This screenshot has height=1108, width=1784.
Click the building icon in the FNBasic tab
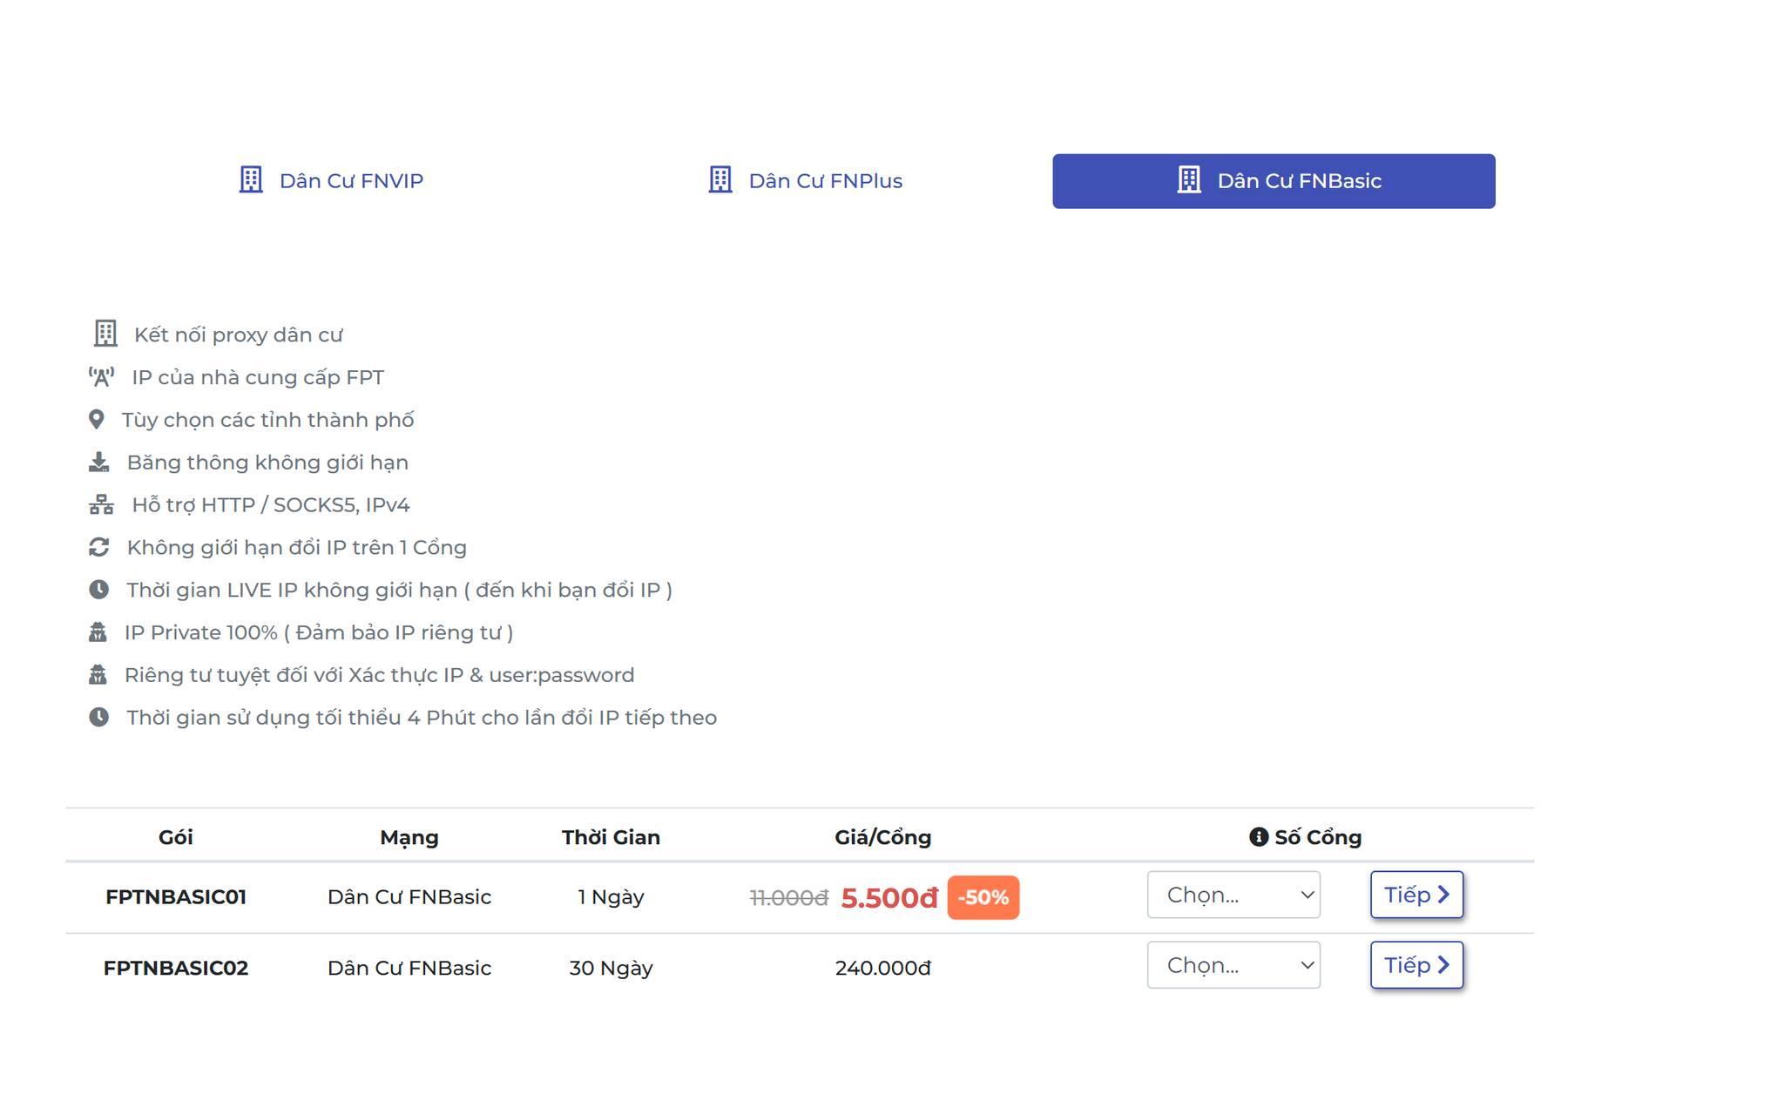point(1189,180)
